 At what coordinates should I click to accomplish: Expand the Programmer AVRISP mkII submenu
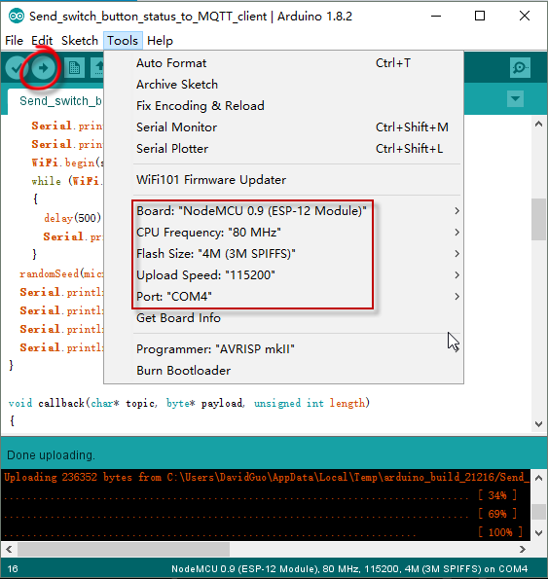tap(283, 349)
